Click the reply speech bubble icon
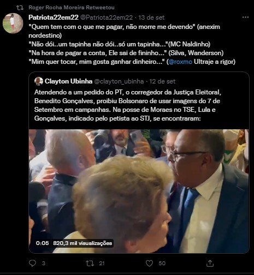 point(33,263)
